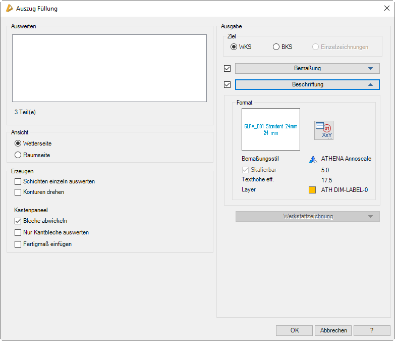Click the orange ATH DIM-LABEL-0 layer swatch
This screenshot has width=395, height=341.
click(x=312, y=190)
